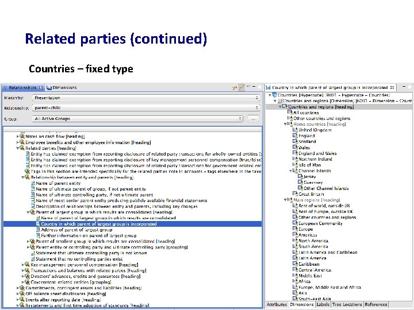Viewport: 414px width, 310px height.
Task: Click the dimension icon beside Countries and regions [Dimension]
Action: tap(280, 101)
